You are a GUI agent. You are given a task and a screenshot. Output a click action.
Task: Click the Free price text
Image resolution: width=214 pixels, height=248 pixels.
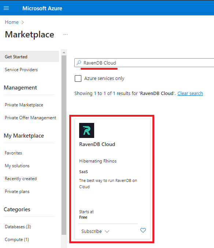click(83, 217)
